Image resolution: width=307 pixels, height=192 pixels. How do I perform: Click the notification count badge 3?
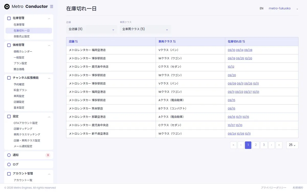48,155
